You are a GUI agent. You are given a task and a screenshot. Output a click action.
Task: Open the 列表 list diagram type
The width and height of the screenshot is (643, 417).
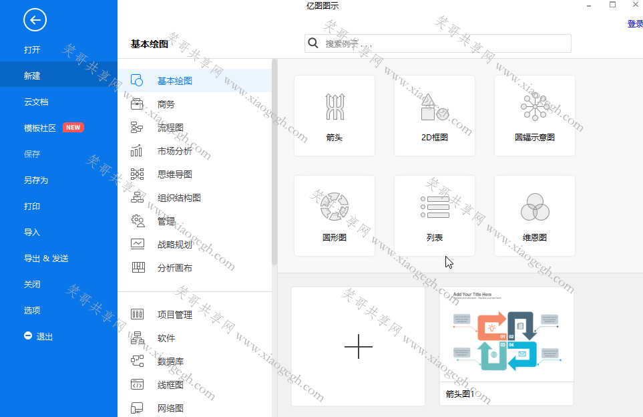435,216
